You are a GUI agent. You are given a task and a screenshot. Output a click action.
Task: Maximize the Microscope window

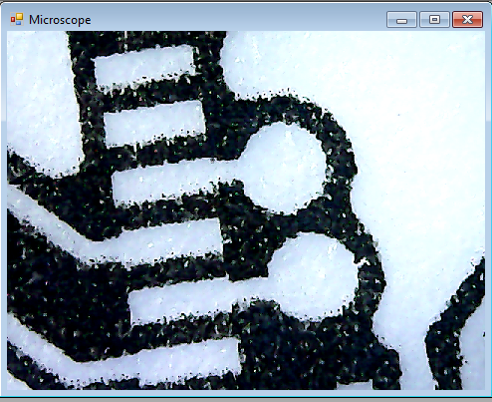click(434, 19)
